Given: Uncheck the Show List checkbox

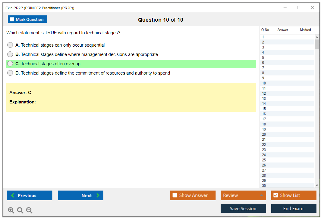Looking at the screenshot, I should [x=275, y=195].
